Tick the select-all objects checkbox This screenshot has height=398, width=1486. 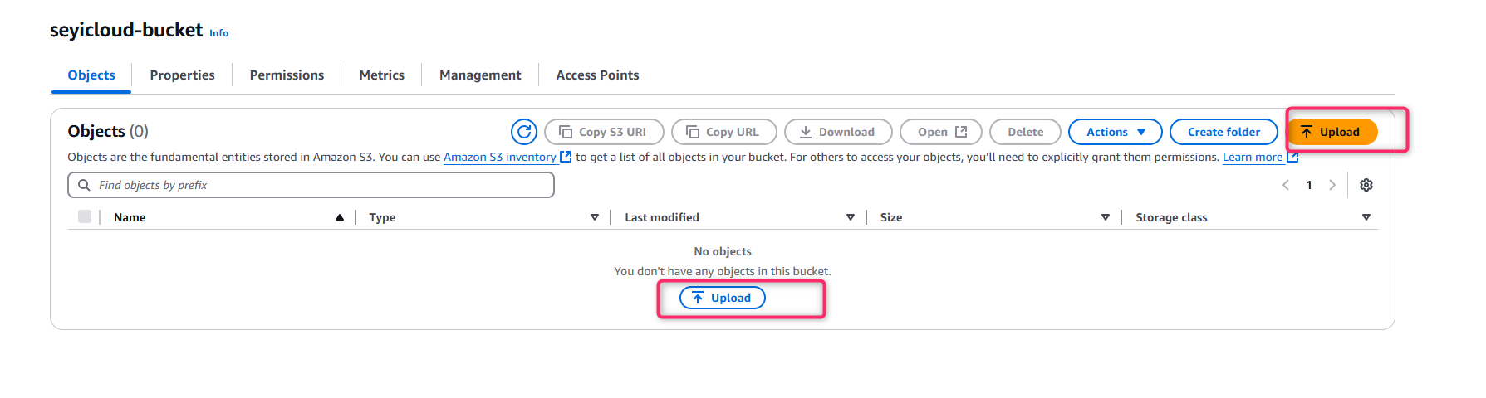click(x=85, y=216)
